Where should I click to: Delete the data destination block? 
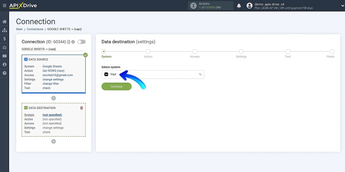[x=81, y=108]
